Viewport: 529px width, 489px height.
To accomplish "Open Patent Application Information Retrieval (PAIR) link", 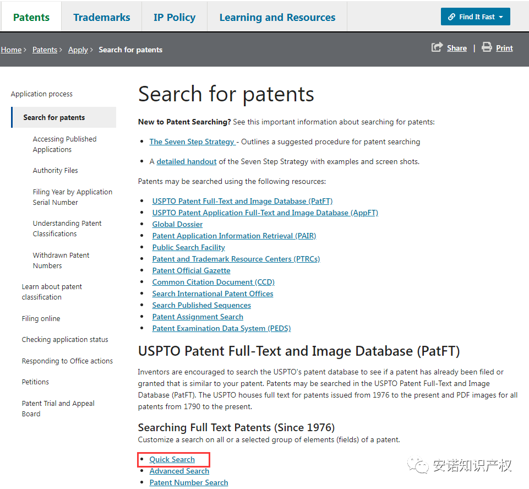I will (x=234, y=236).
